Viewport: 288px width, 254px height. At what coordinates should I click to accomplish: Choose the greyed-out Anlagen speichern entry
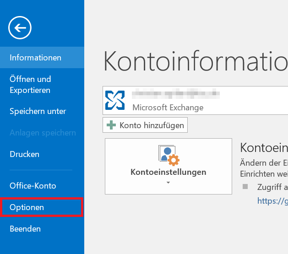coord(43,133)
